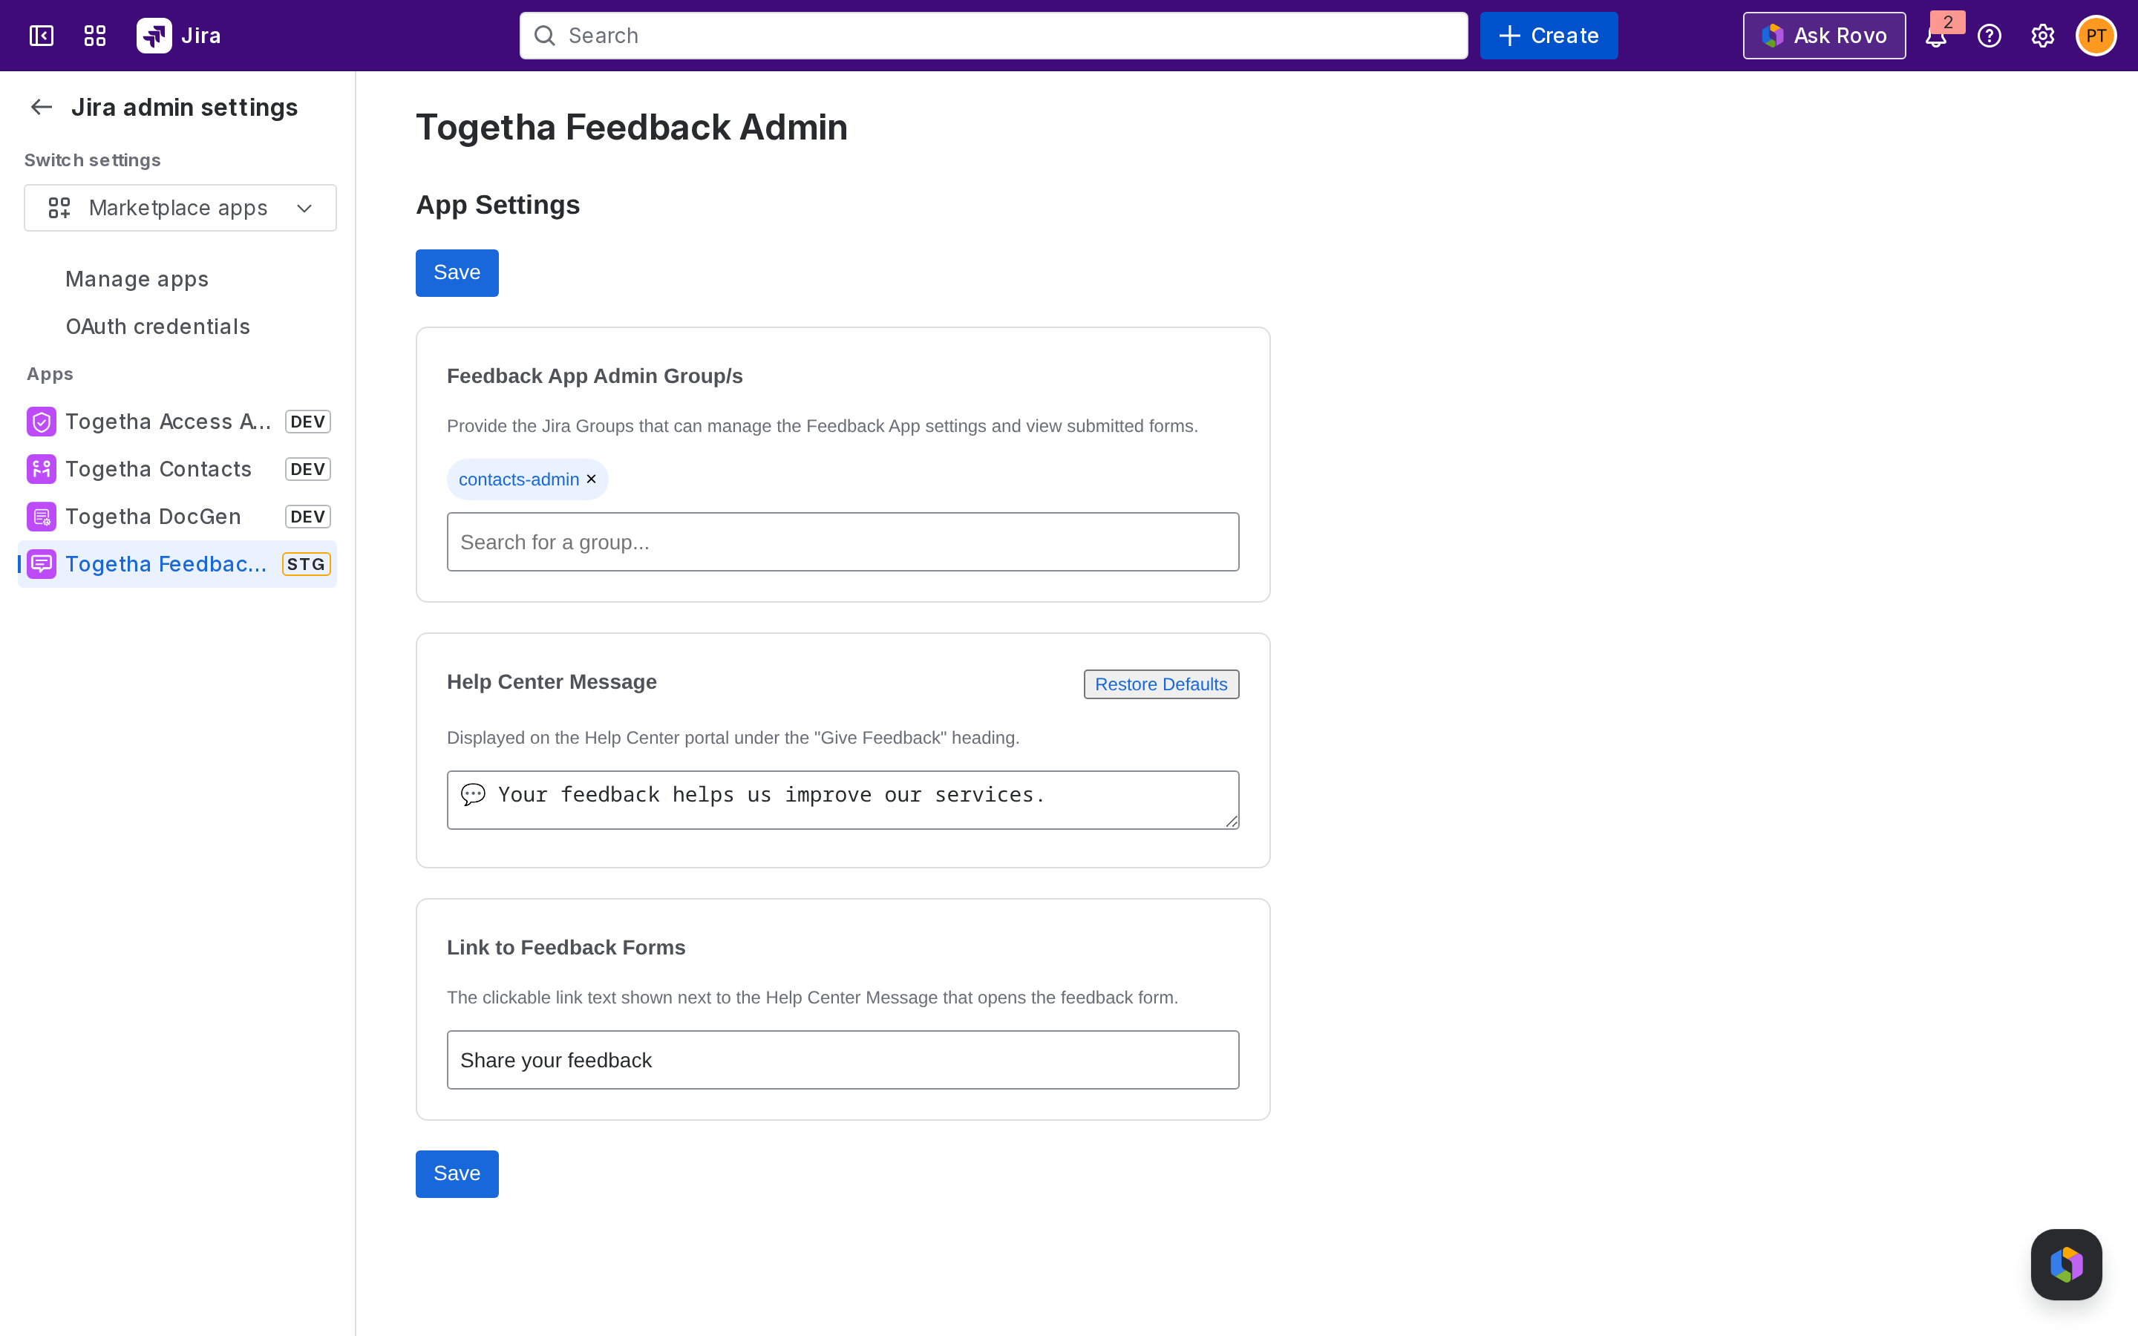The width and height of the screenshot is (2138, 1336).
Task: Click Link to Feedback Forms heading
Action: (x=566, y=947)
